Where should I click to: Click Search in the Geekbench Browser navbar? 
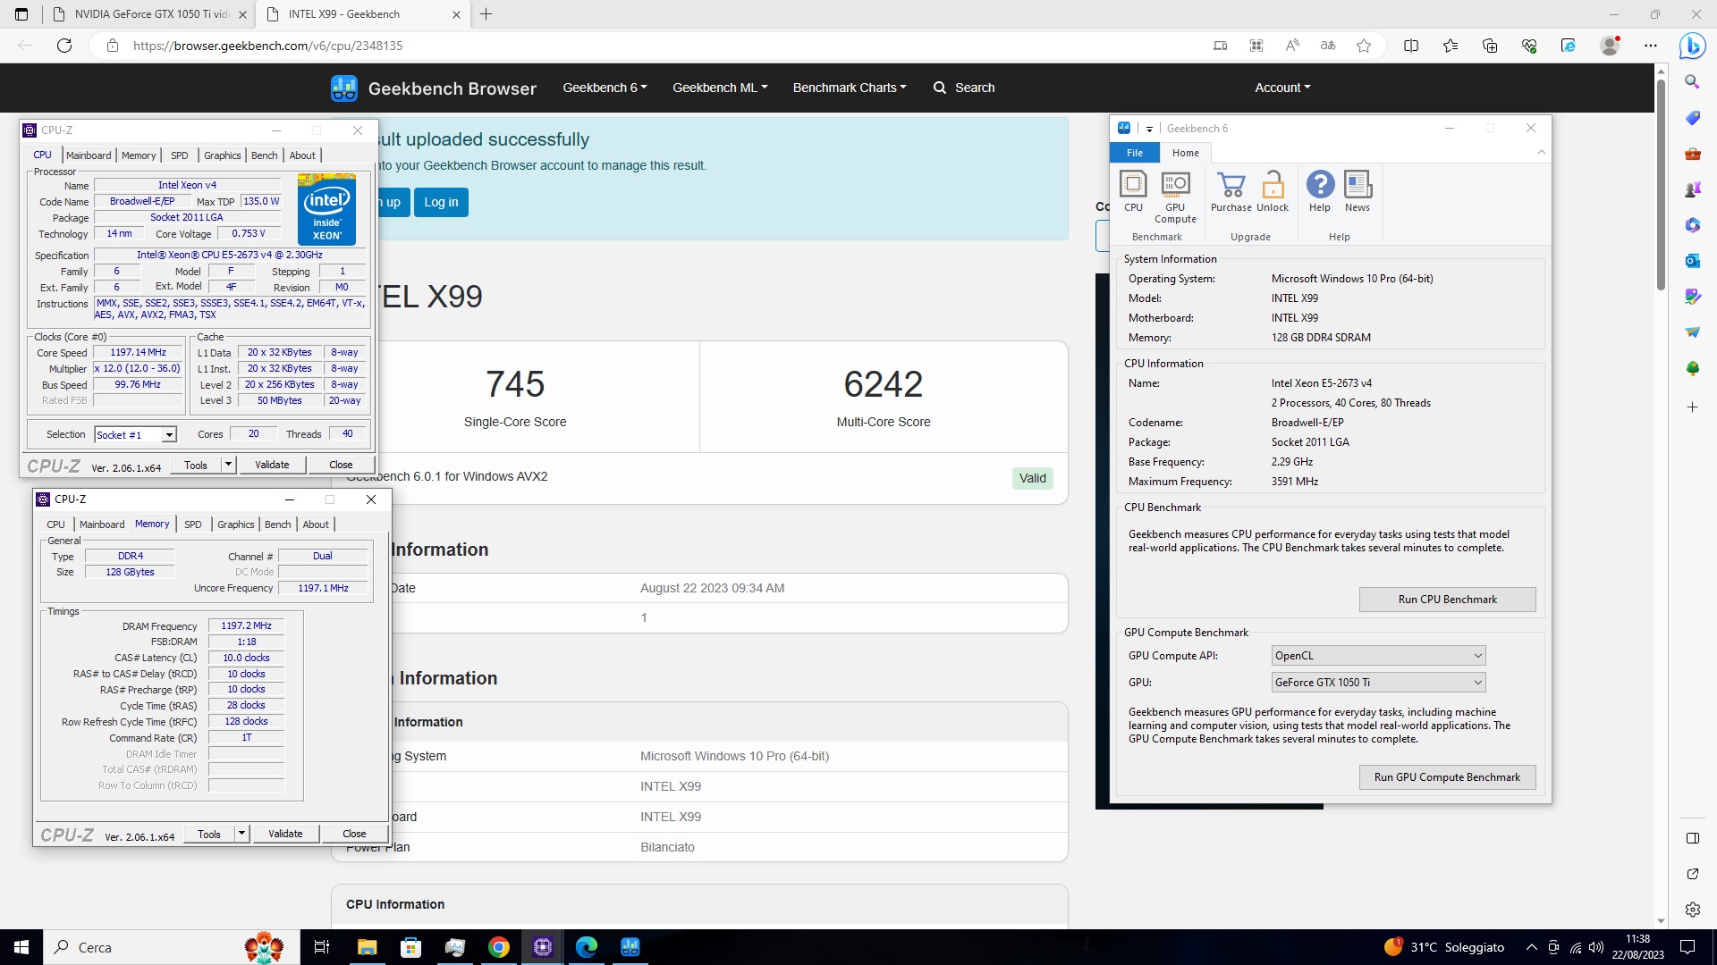coord(964,88)
